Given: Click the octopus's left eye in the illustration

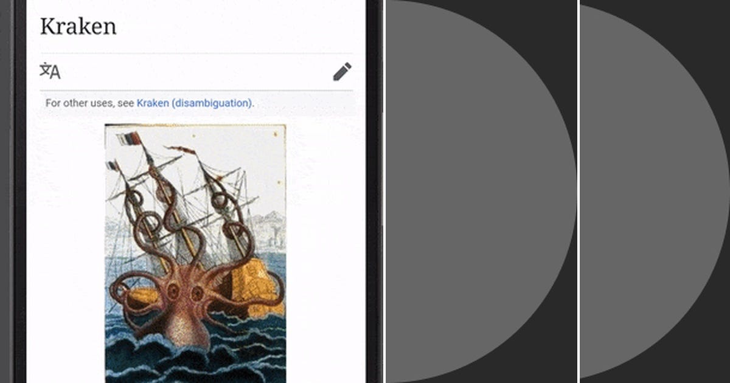Looking at the screenshot, I should pos(173,291).
